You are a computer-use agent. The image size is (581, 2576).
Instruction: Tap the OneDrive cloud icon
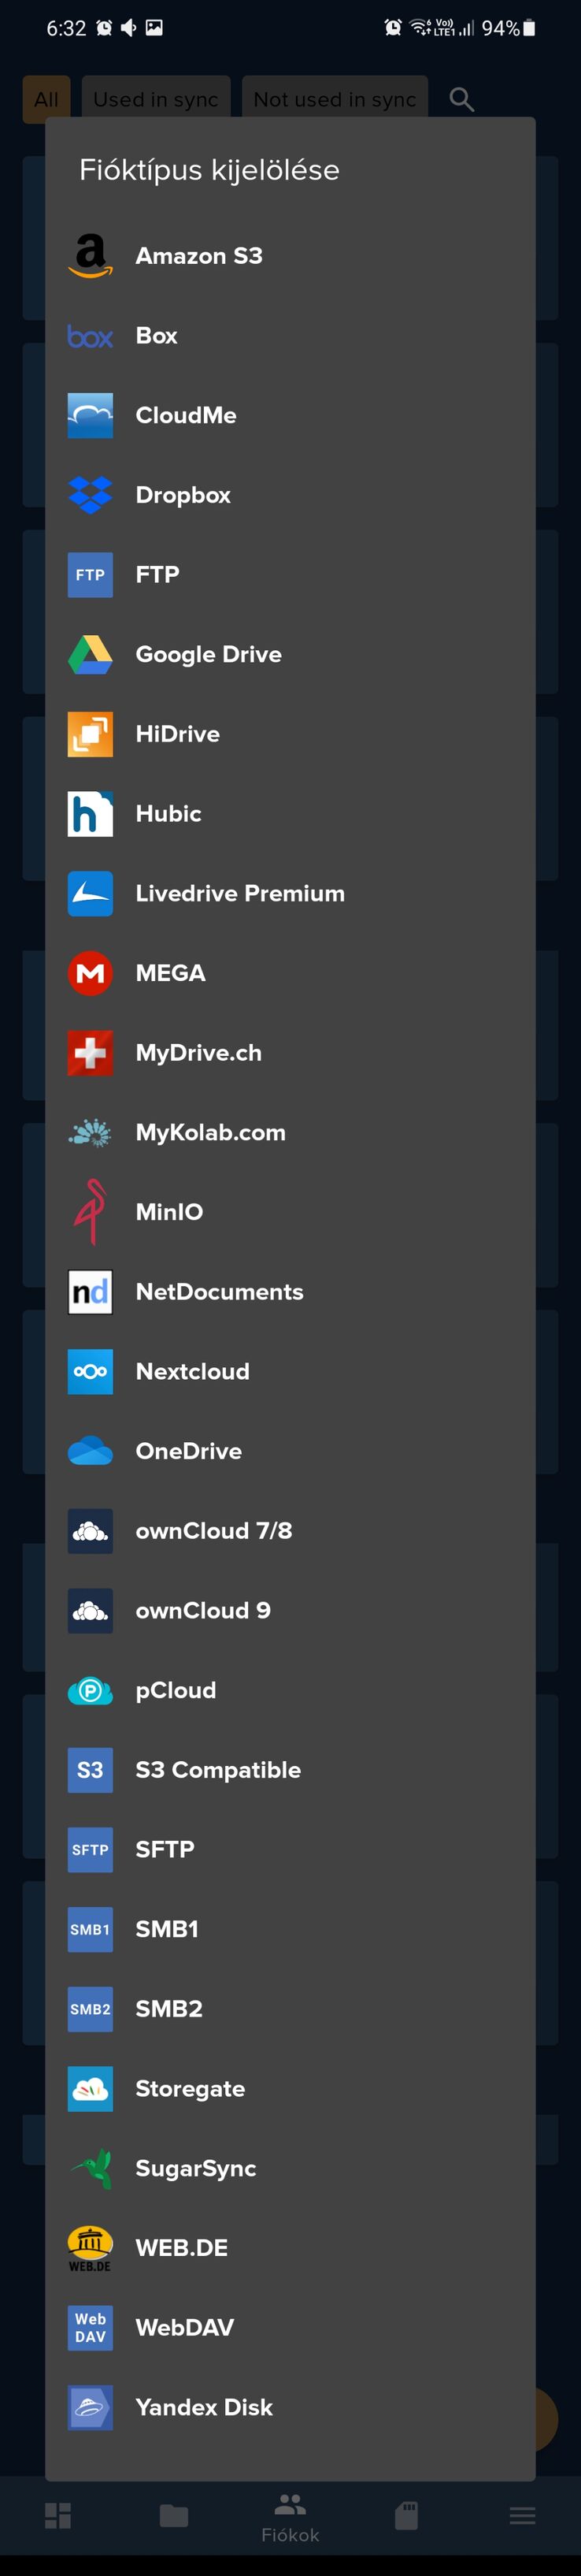pyautogui.click(x=90, y=1451)
